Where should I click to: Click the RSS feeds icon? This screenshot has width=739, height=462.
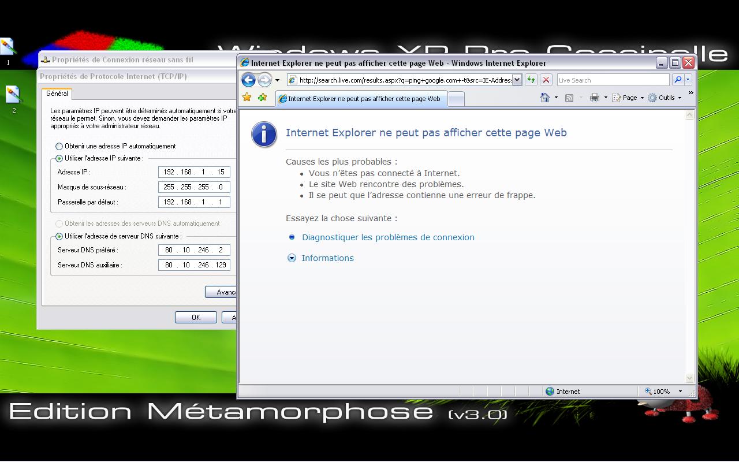569,98
